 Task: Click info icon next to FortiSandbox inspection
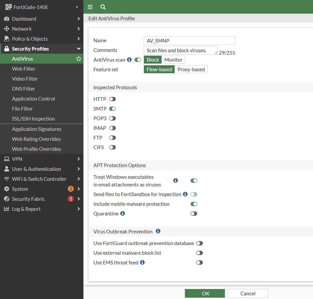[x=185, y=194]
